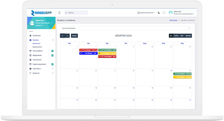
Task: Click the Bugün button
Action: pos(75,36)
